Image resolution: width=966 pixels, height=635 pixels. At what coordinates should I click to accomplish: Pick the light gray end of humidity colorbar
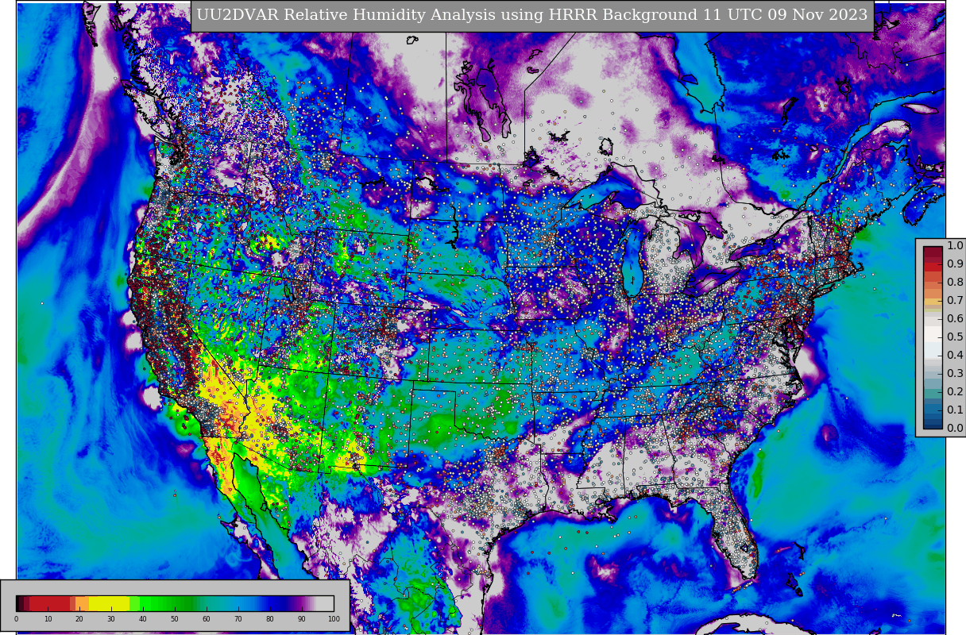tap(325, 603)
